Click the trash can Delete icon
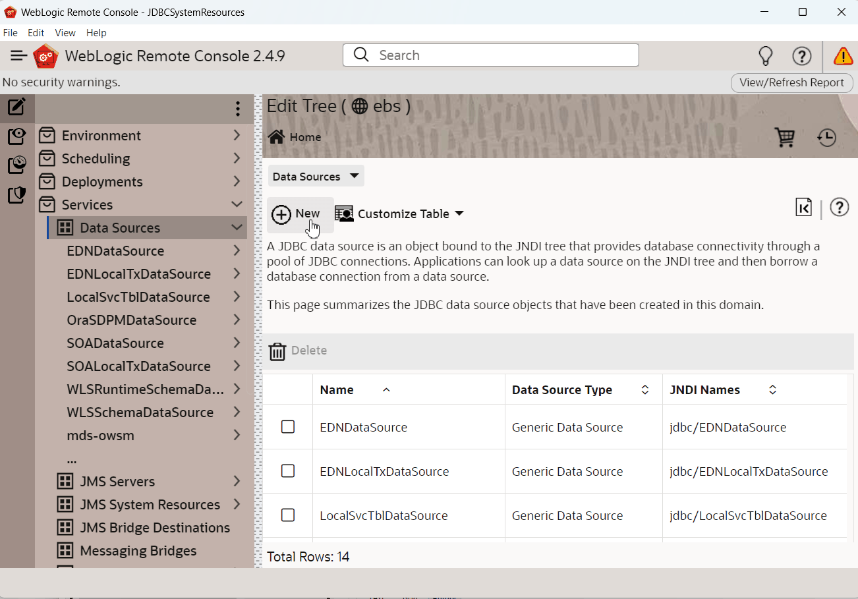 pyautogui.click(x=277, y=351)
